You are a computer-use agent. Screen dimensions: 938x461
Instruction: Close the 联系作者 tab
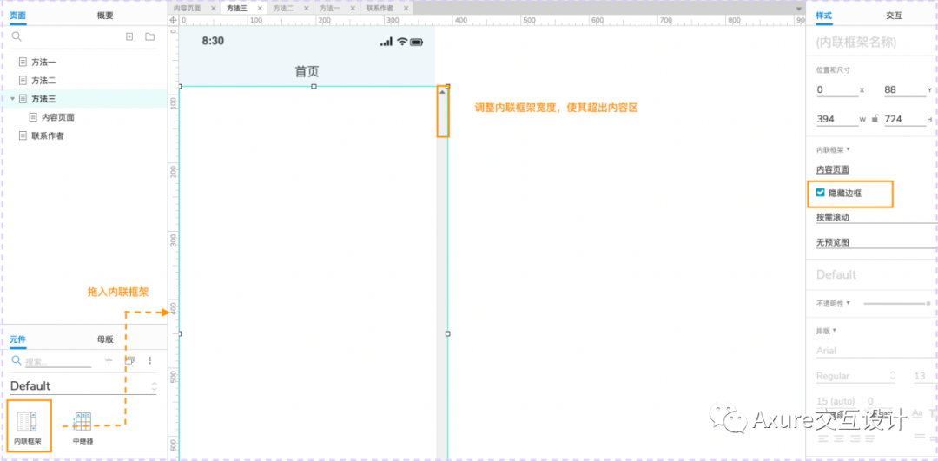tap(406, 9)
